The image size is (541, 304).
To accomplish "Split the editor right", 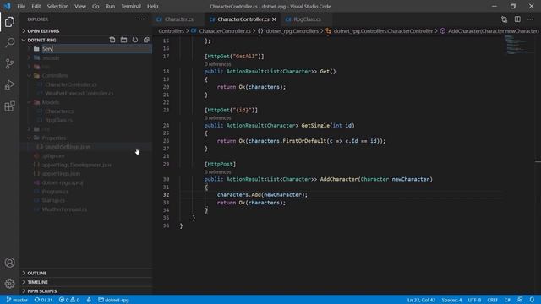I will click(x=517, y=19).
